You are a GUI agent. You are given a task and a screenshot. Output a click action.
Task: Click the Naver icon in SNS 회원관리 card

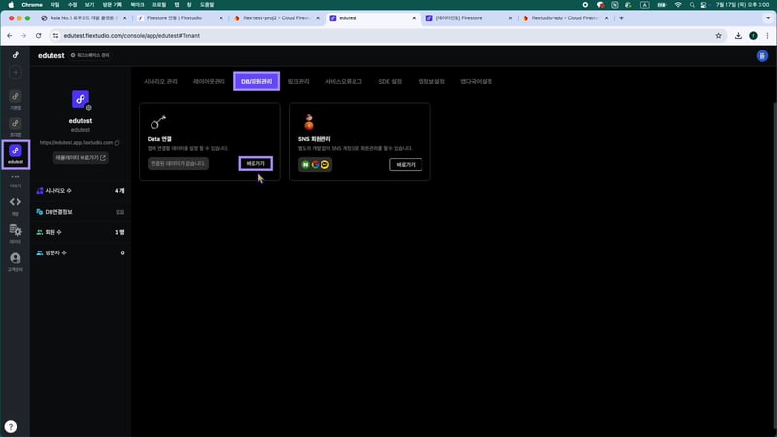click(x=305, y=165)
